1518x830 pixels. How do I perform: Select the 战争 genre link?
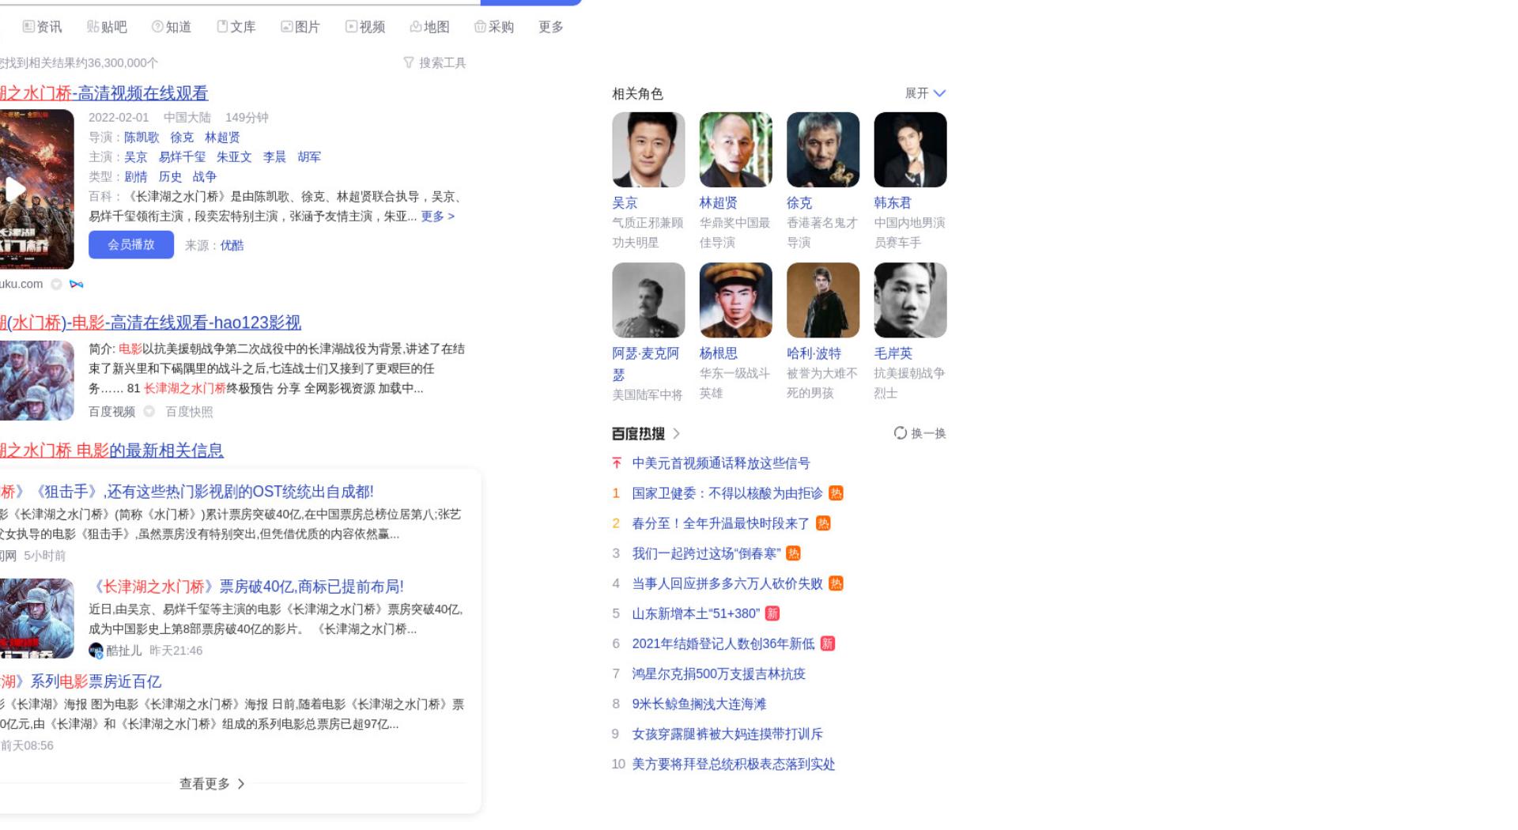point(205,177)
